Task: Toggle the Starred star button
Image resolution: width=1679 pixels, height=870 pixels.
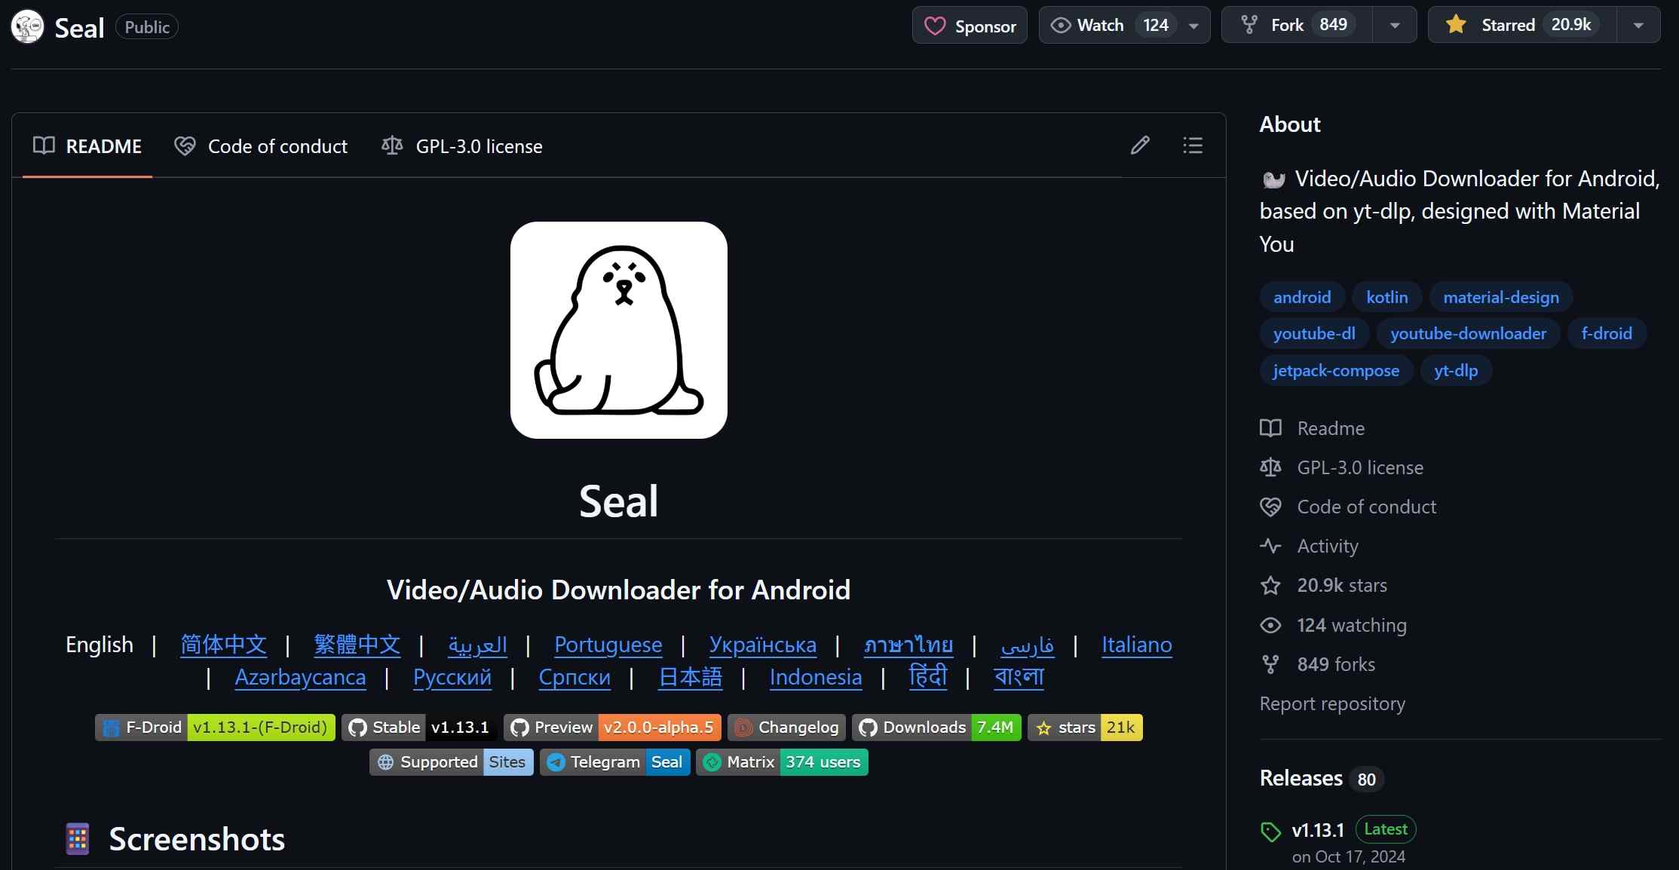Action: tap(1521, 26)
